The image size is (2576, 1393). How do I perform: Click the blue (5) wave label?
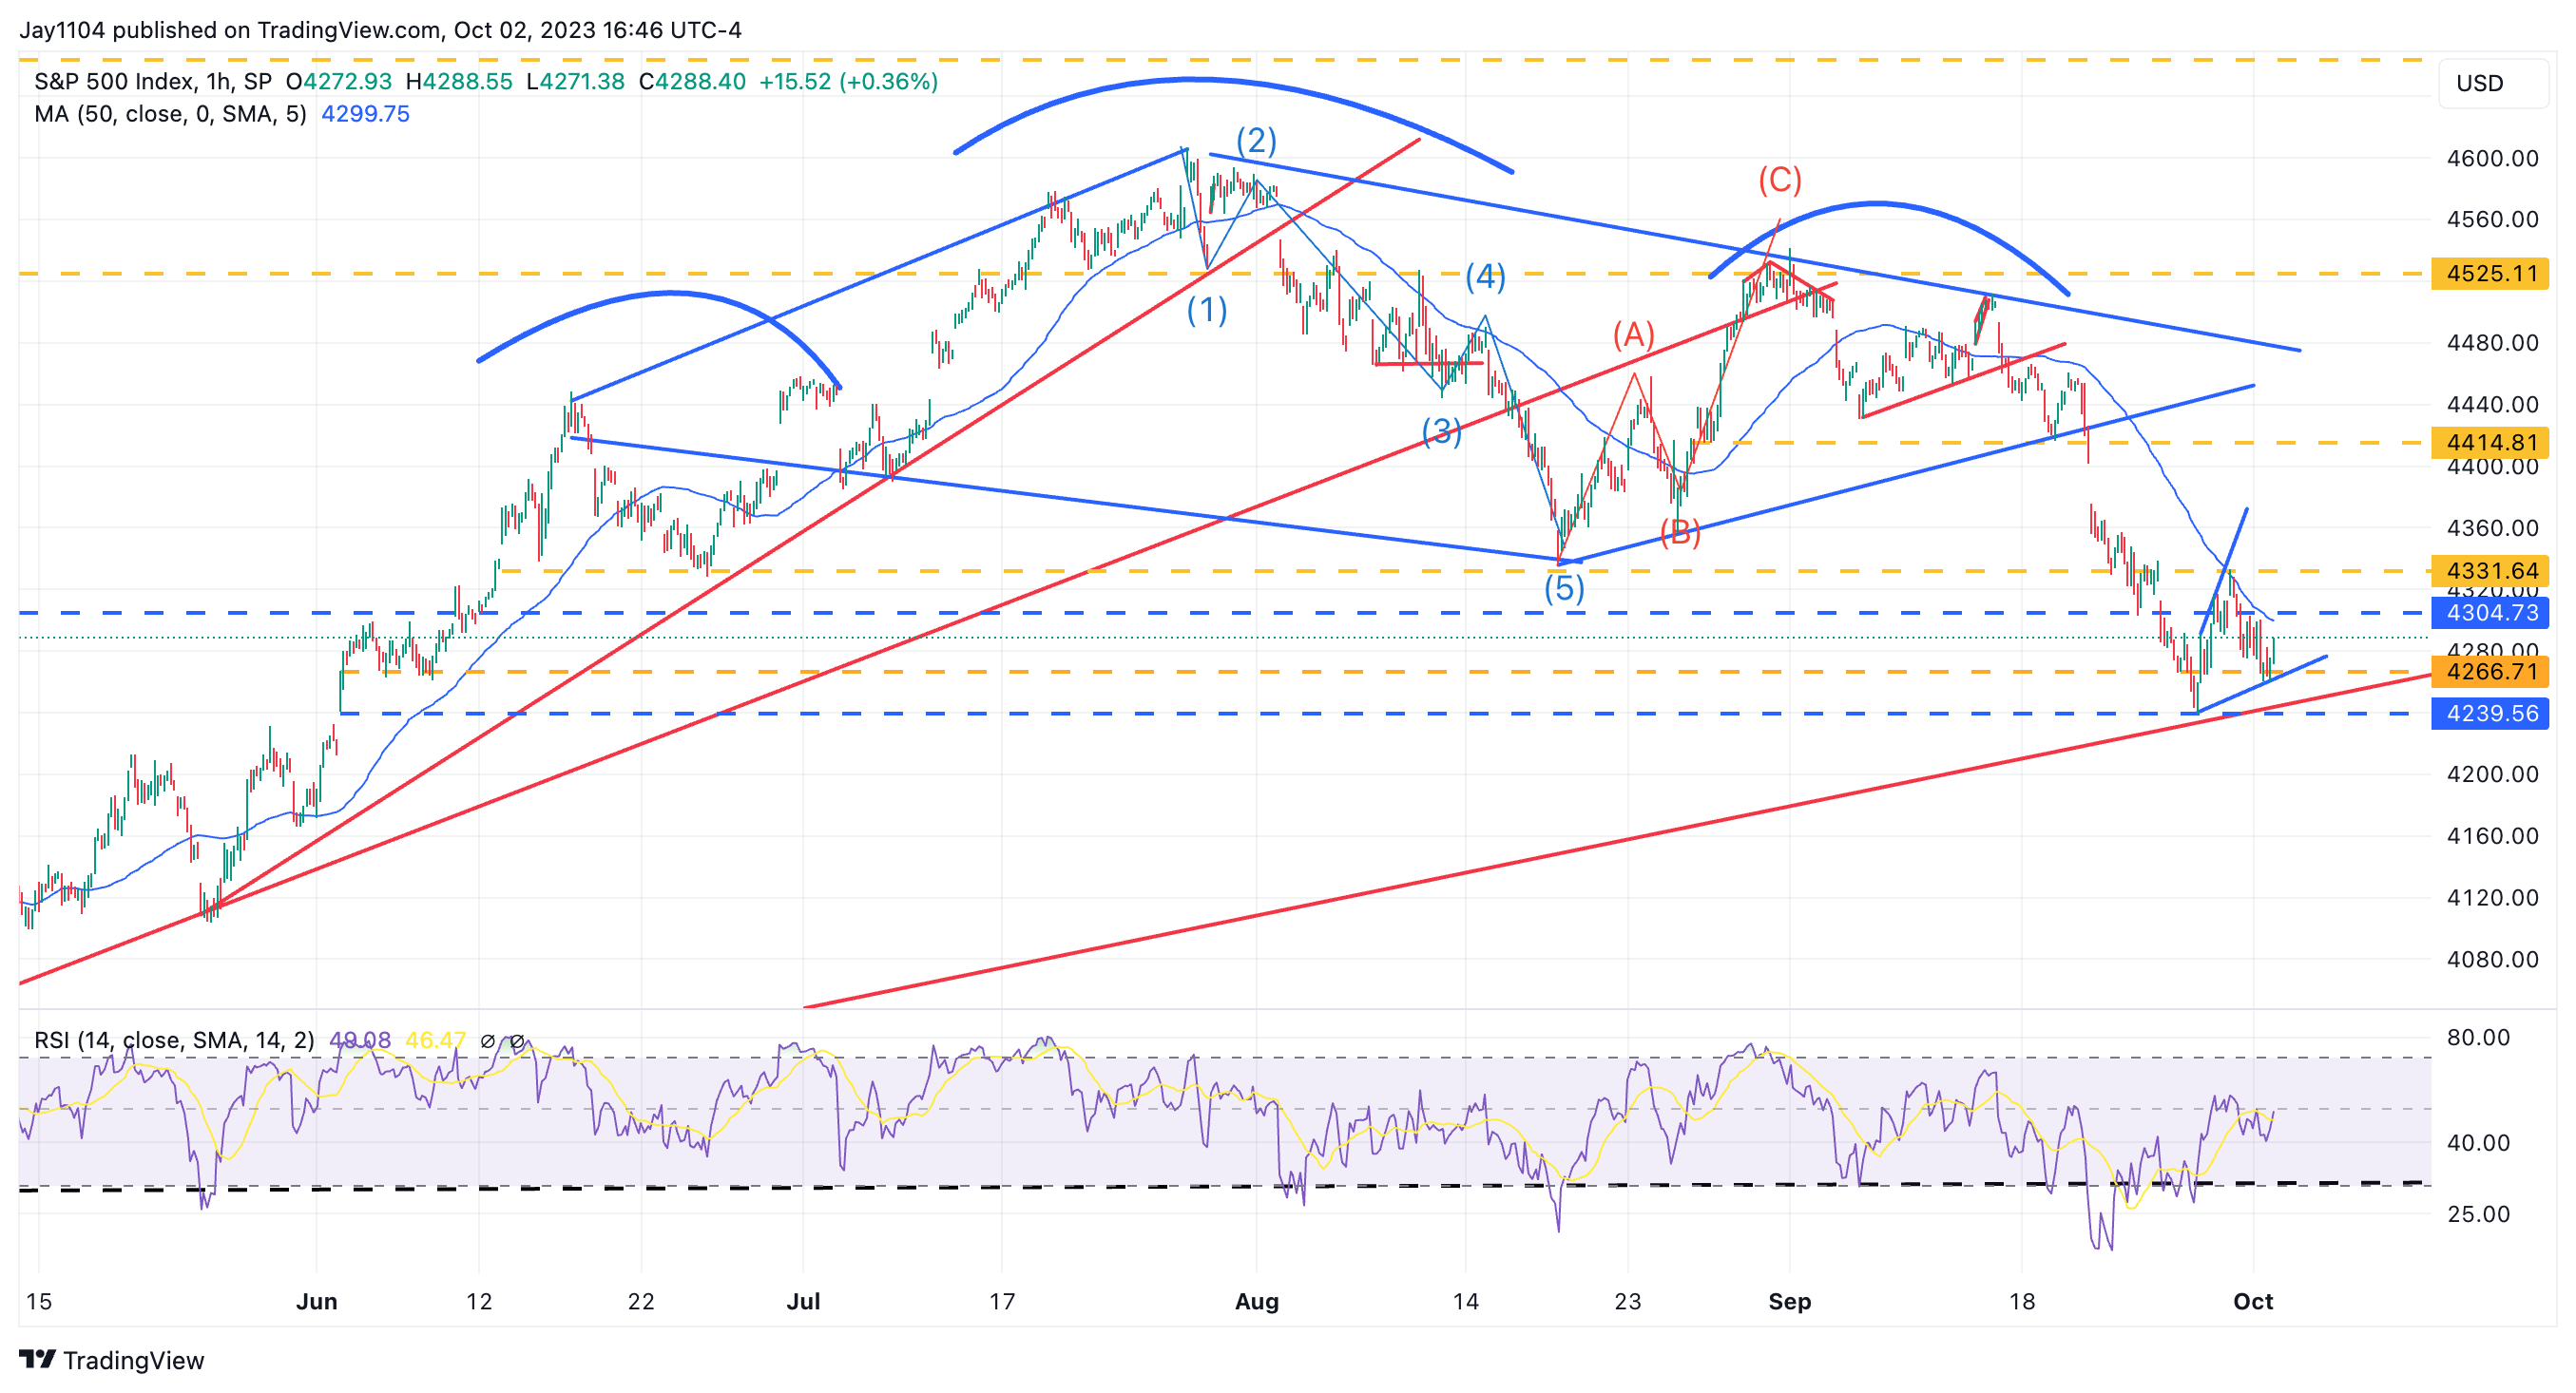pos(1564,587)
